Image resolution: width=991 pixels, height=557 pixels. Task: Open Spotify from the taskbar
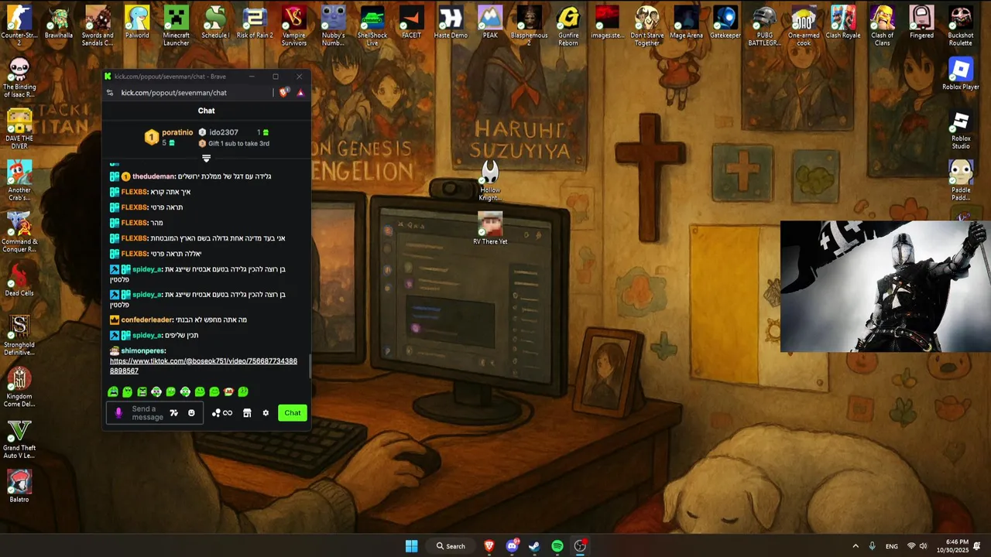point(557,546)
